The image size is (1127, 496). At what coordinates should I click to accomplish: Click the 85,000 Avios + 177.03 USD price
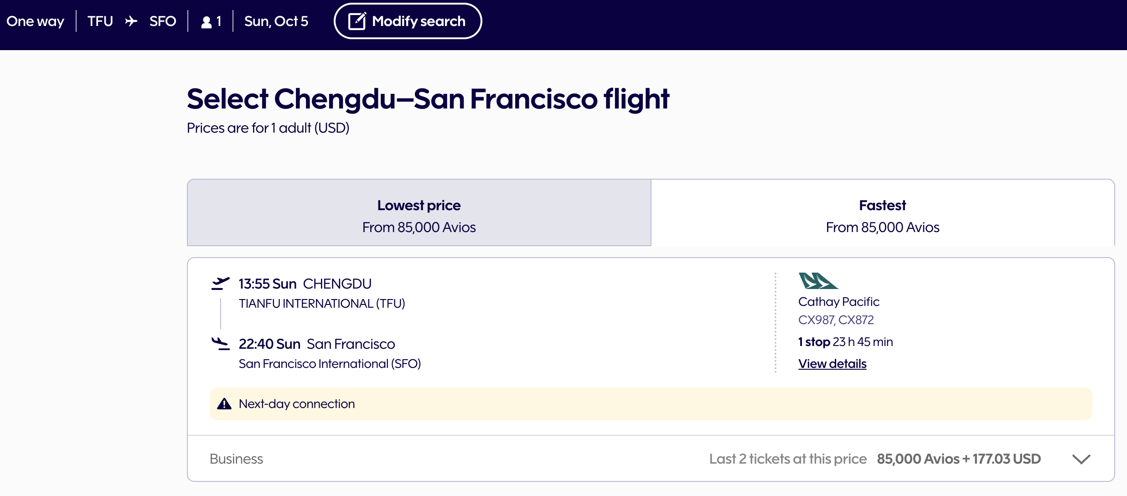click(x=958, y=459)
